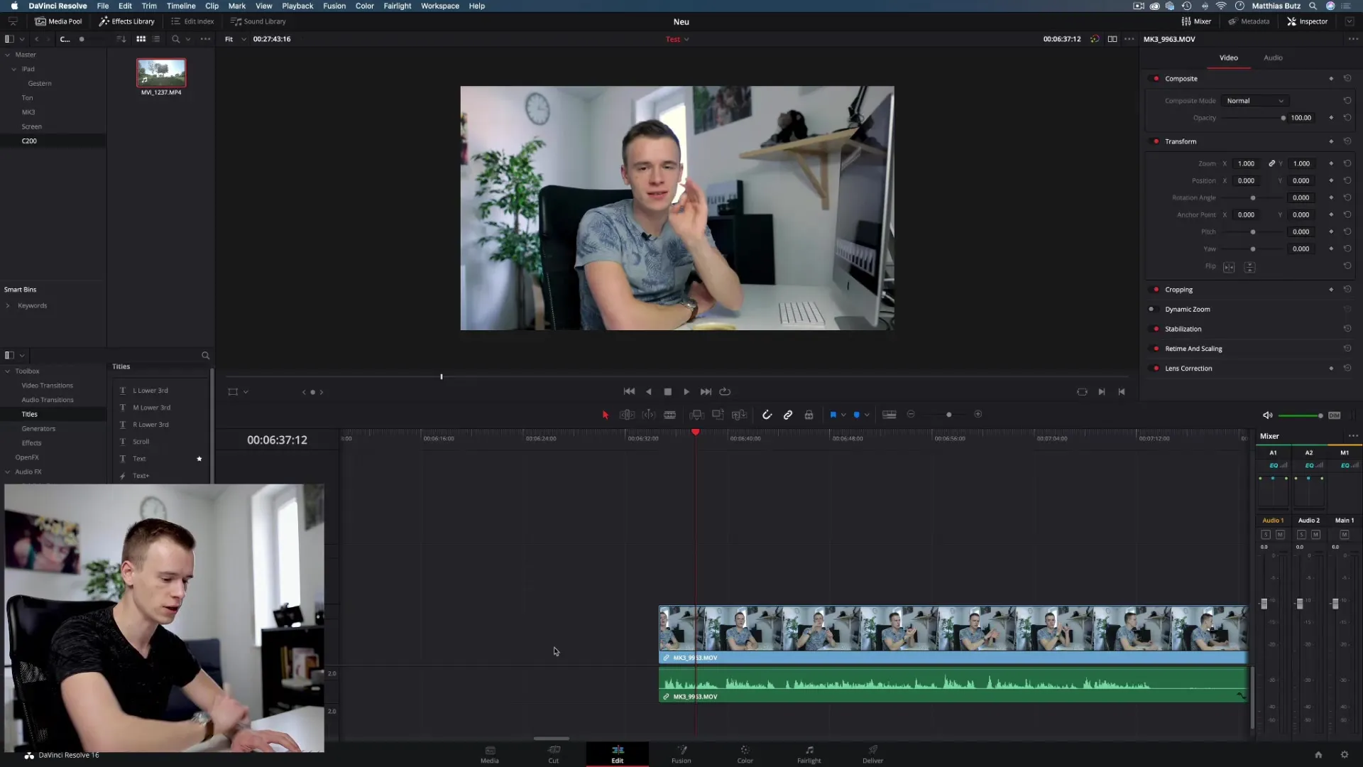1363x767 pixels.
Task: Enable the Dynamic Zoom toggle
Action: (x=1152, y=310)
